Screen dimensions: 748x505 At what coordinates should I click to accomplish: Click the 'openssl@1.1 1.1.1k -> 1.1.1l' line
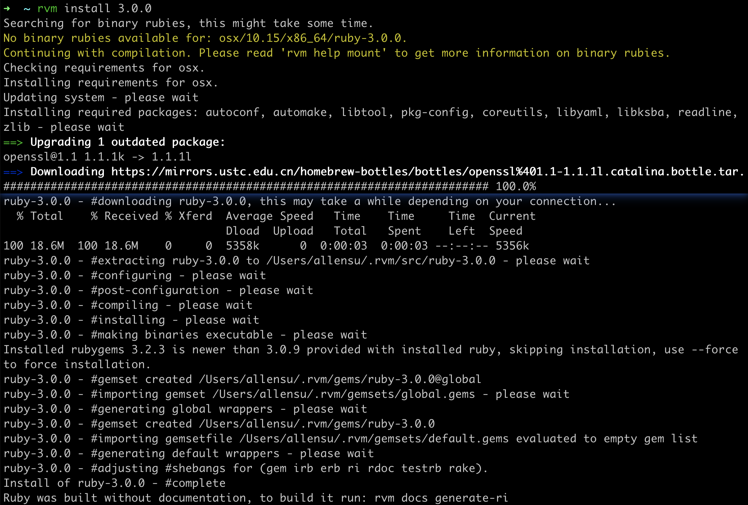[97, 157]
